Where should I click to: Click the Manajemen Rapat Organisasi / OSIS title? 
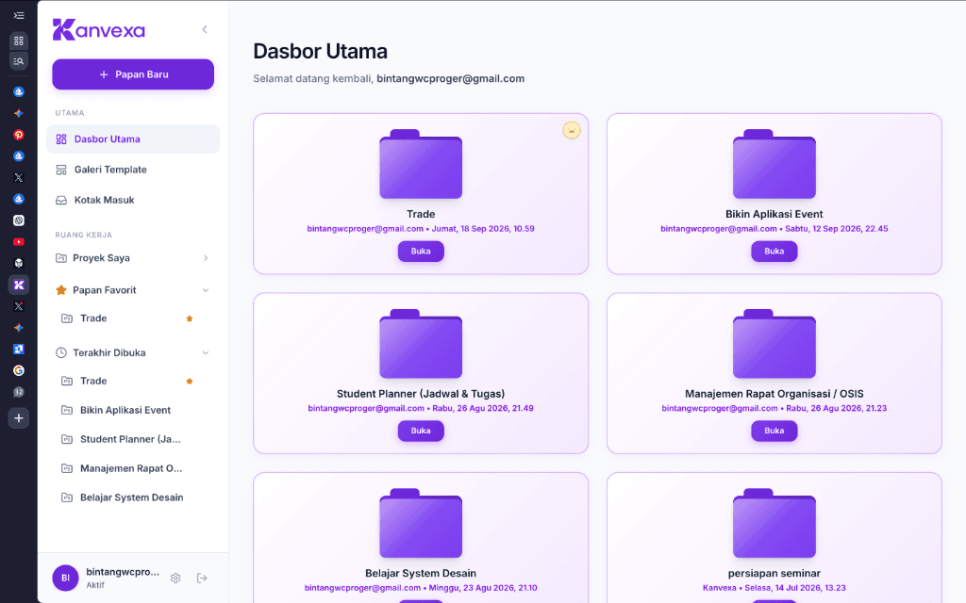tap(774, 394)
